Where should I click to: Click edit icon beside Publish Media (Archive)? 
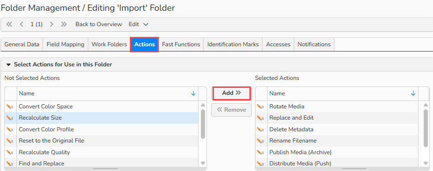(x=261, y=152)
